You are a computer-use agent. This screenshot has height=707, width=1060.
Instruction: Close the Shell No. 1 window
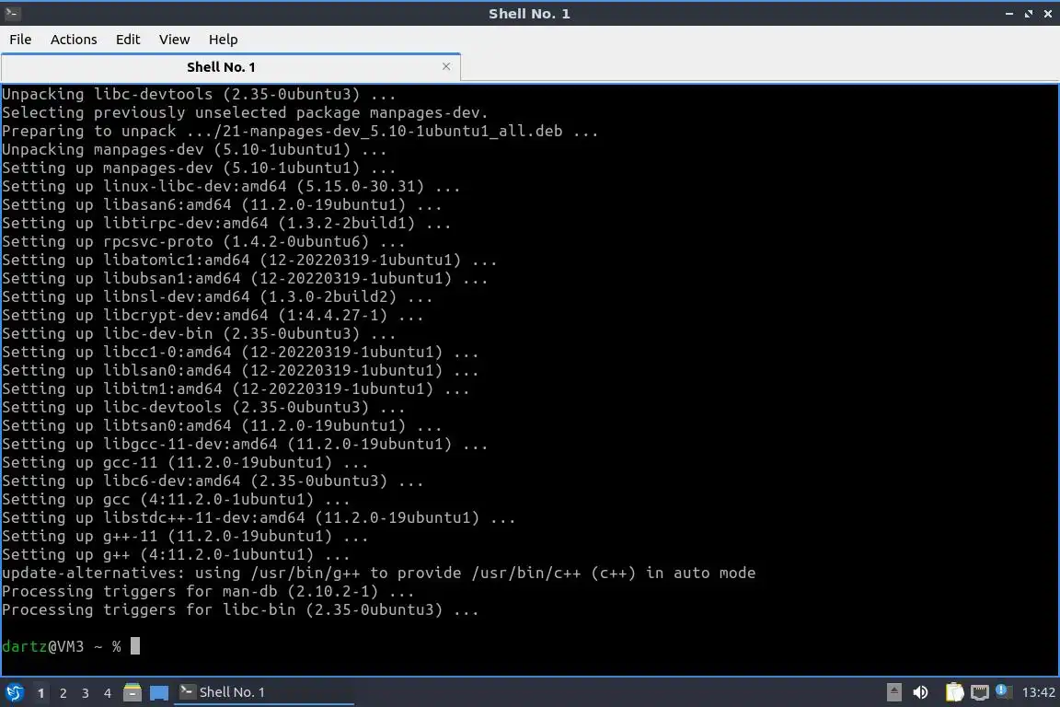tap(1048, 14)
